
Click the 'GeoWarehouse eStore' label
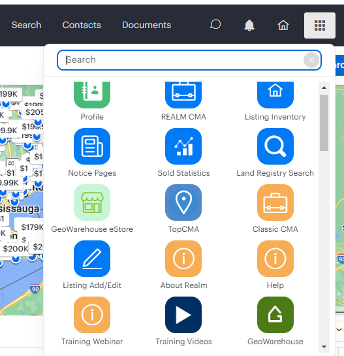pos(92,229)
